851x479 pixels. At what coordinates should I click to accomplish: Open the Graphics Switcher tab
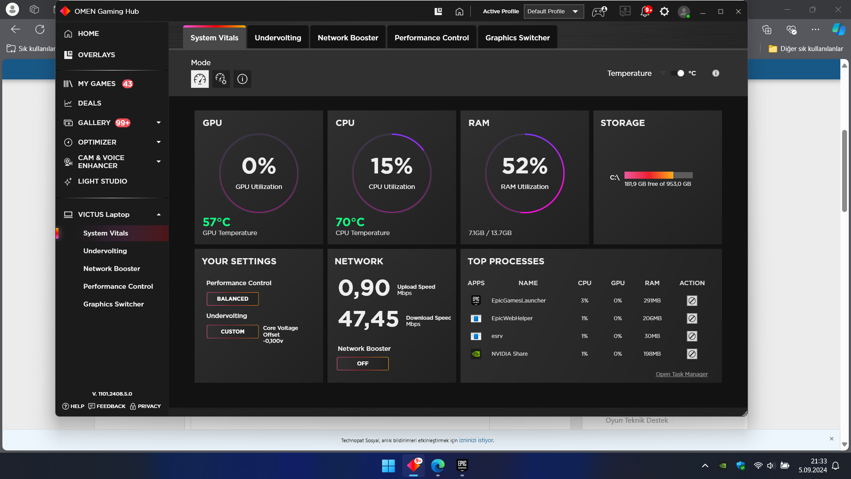pyautogui.click(x=517, y=38)
